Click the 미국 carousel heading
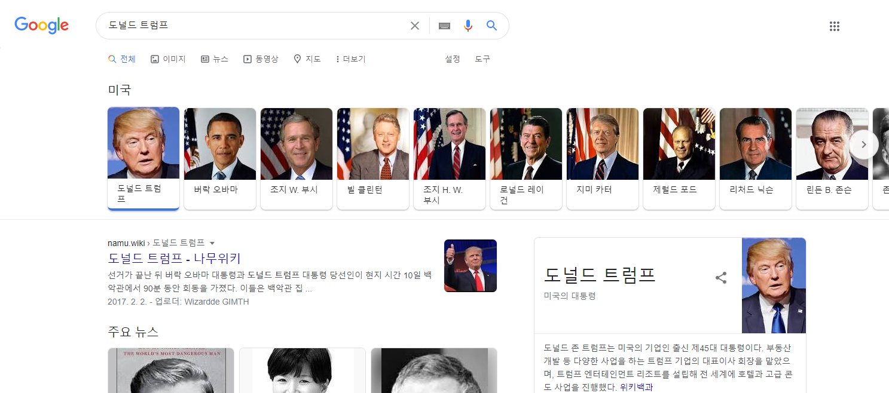 119,90
